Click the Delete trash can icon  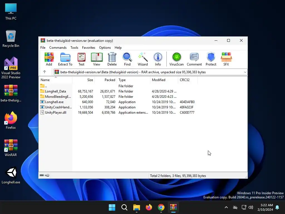pyautogui.click(x=112, y=59)
